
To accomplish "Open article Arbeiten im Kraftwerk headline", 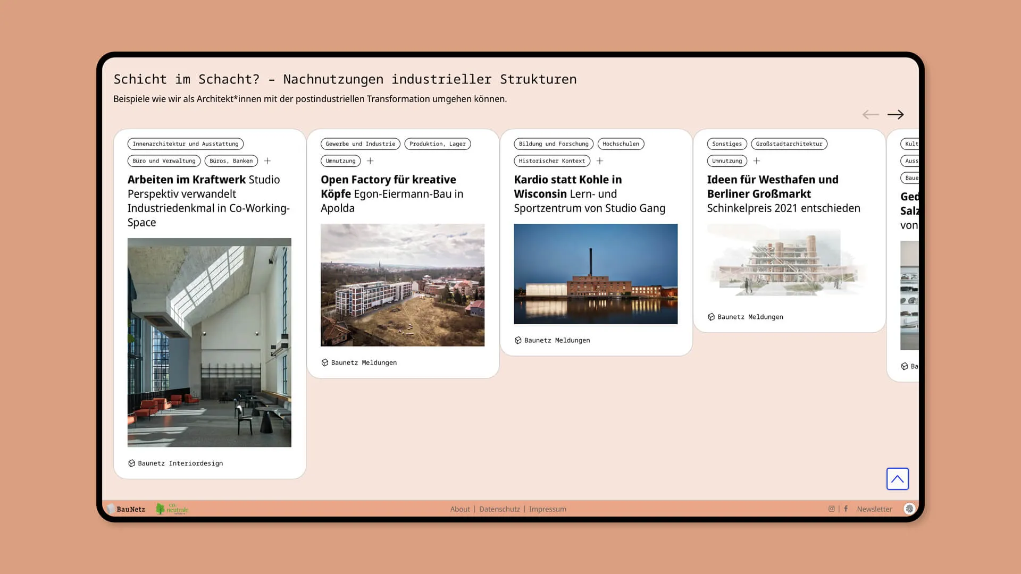I will [x=209, y=201].
